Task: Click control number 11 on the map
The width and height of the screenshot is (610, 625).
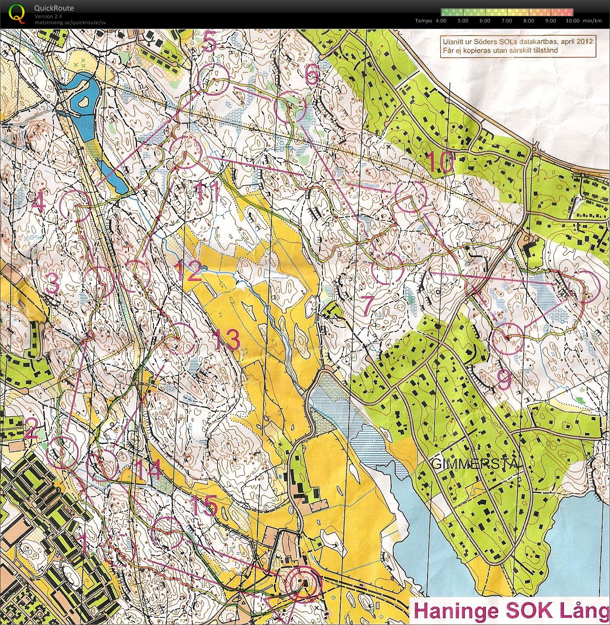Action: (207, 192)
